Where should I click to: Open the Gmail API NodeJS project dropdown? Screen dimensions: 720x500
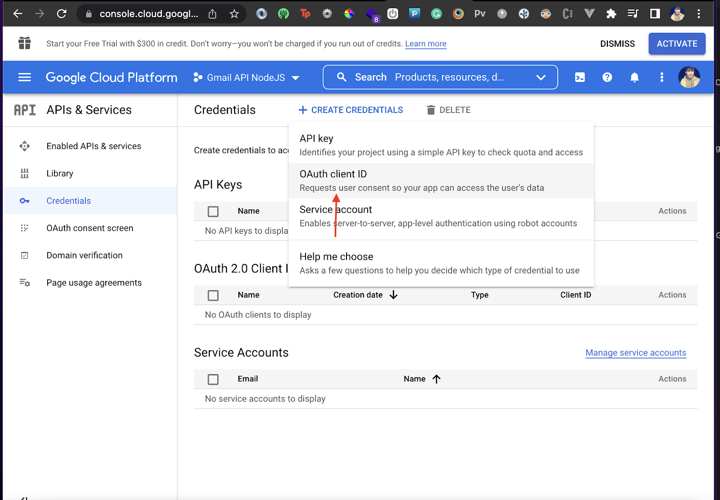click(246, 77)
